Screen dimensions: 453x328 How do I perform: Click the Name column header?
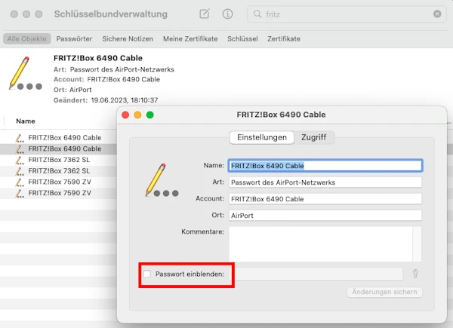(x=26, y=121)
